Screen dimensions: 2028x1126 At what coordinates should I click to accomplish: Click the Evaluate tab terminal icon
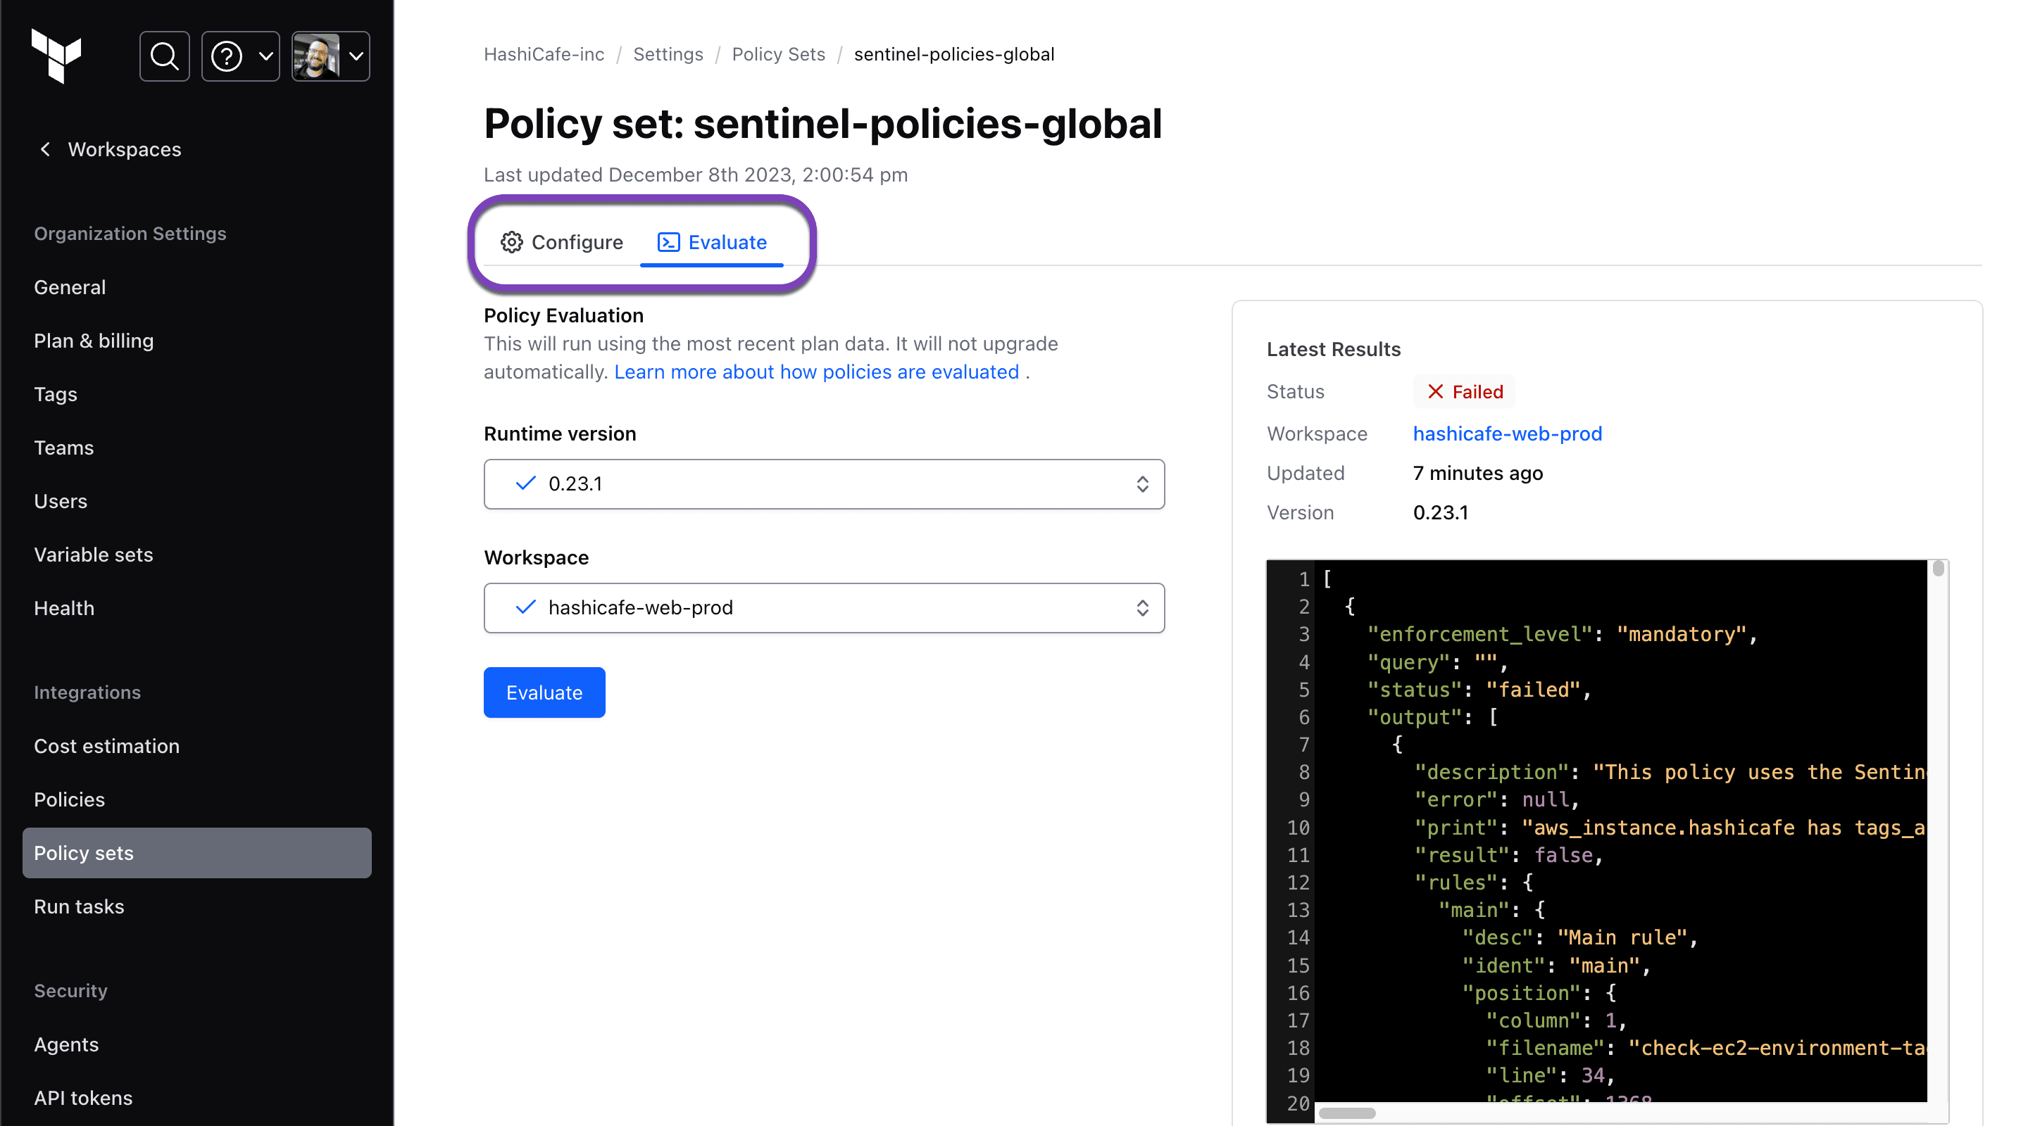[668, 242]
